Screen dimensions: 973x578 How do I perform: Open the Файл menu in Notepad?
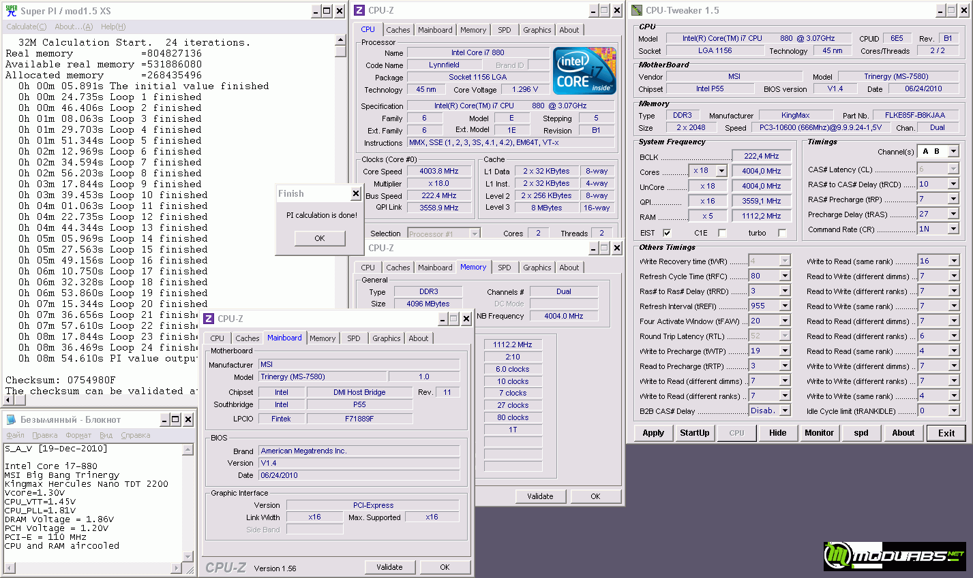click(15, 435)
